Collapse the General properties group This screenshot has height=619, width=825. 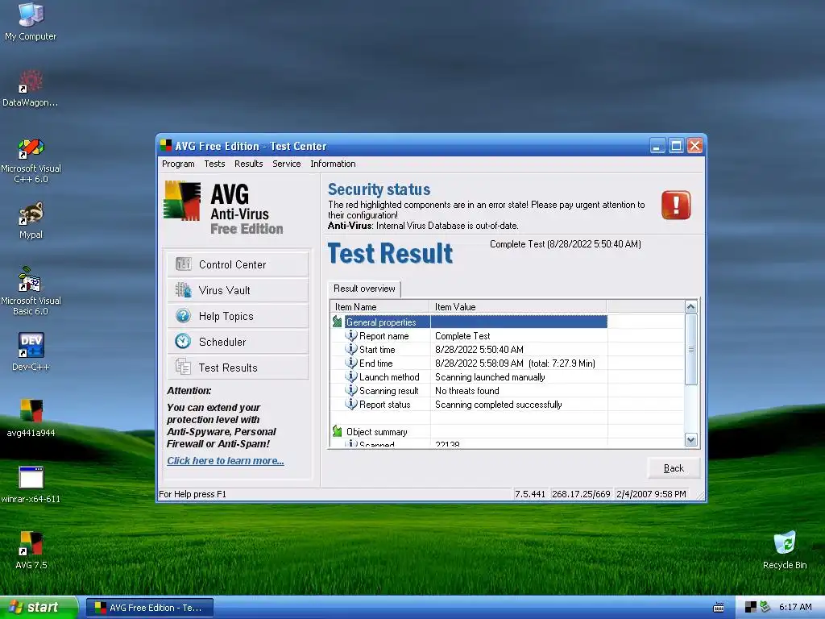[338, 322]
